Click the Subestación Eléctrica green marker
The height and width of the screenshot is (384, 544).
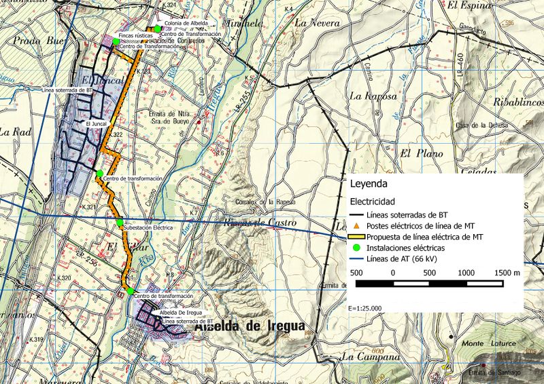(x=120, y=223)
